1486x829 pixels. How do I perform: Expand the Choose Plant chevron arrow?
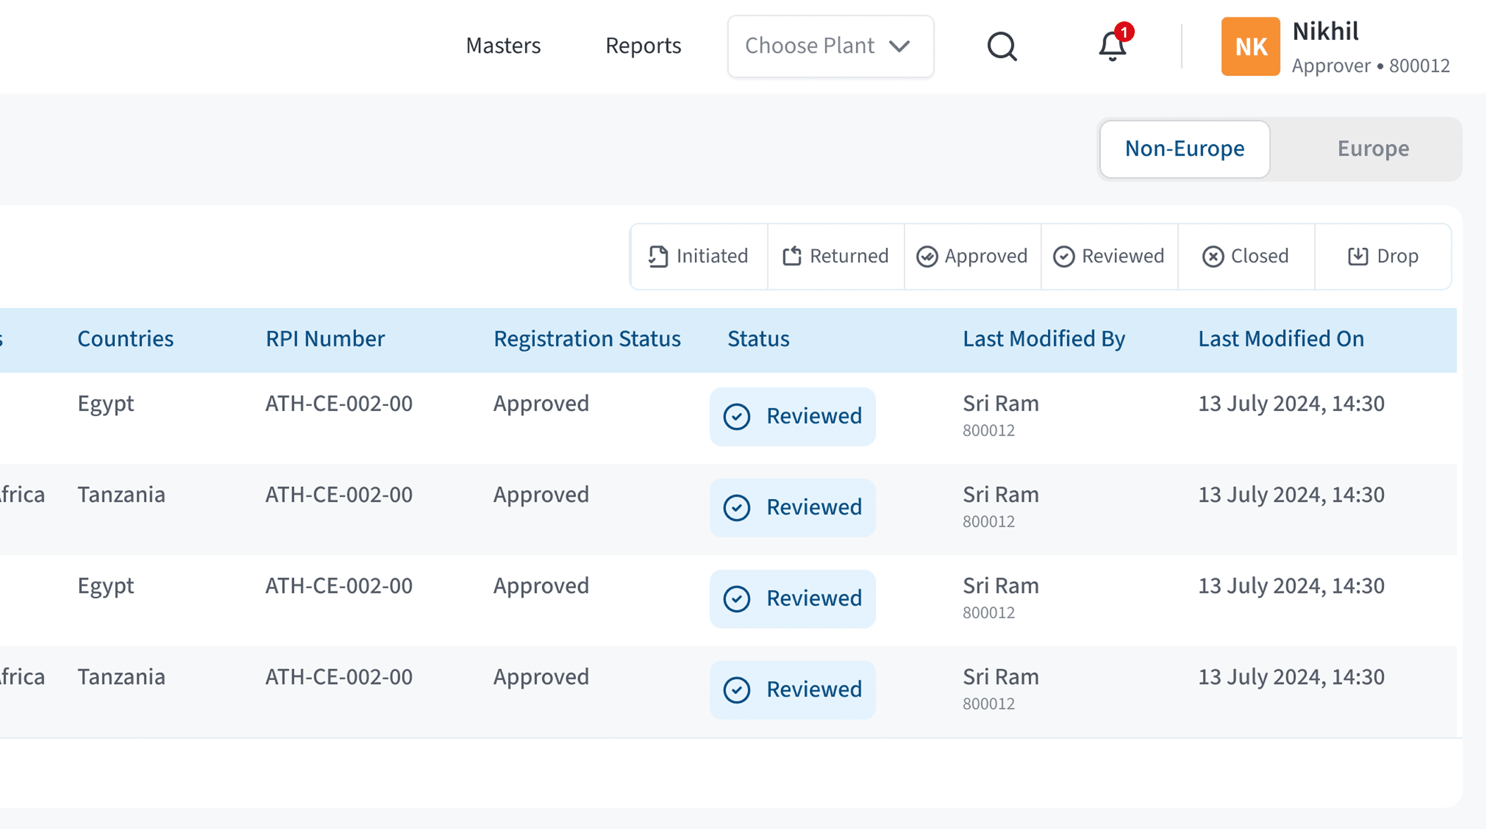(x=900, y=45)
